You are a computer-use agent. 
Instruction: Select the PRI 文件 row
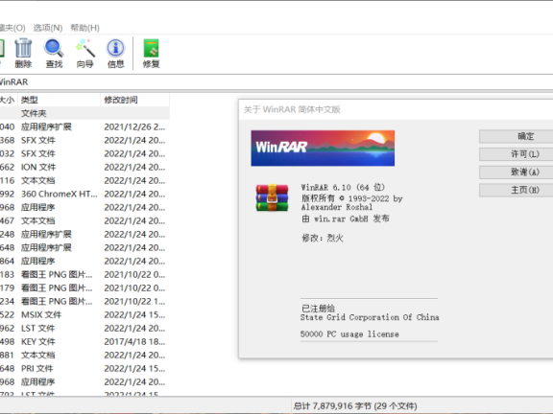click(84, 368)
